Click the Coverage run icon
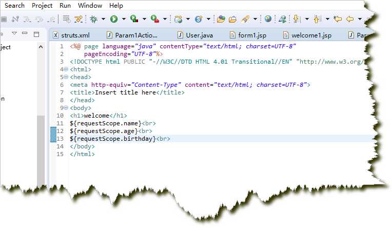This screenshot has height=227, width=392. [134, 19]
